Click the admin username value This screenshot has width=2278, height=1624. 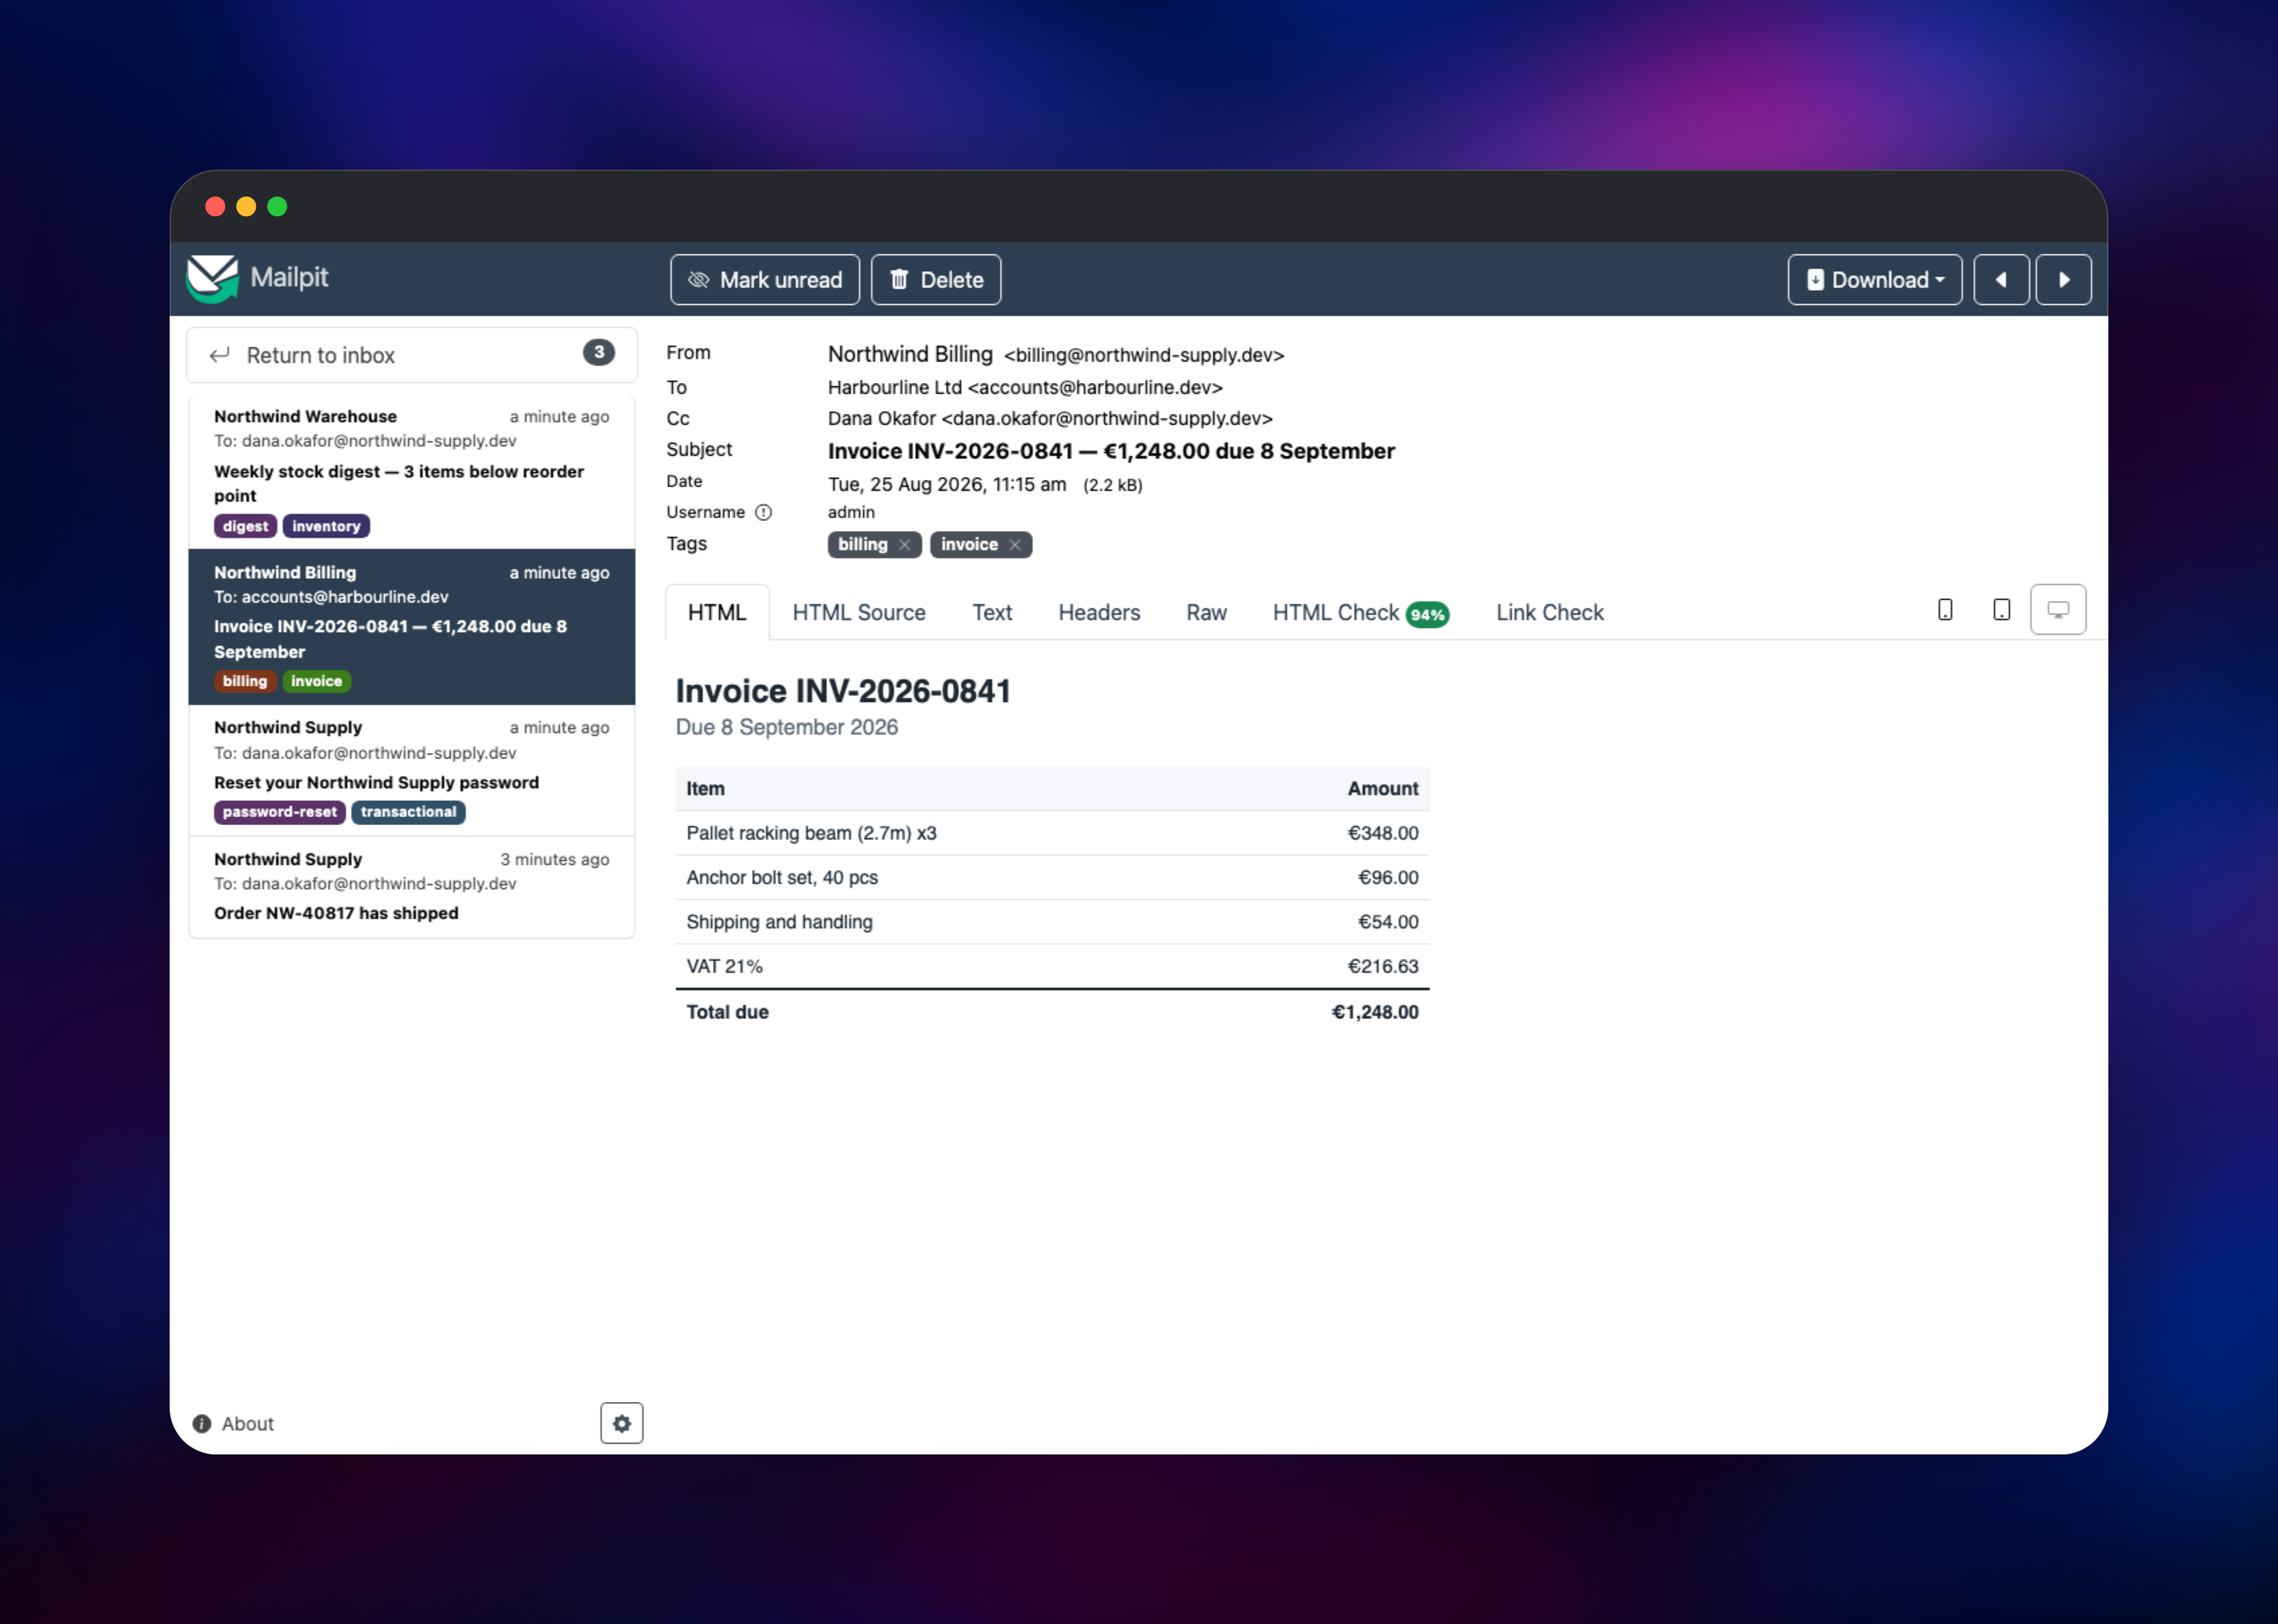(x=851, y=512)
